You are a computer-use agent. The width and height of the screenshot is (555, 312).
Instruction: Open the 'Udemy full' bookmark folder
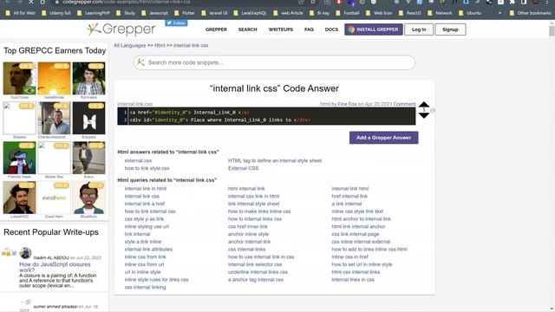click(x=55, y=13)
